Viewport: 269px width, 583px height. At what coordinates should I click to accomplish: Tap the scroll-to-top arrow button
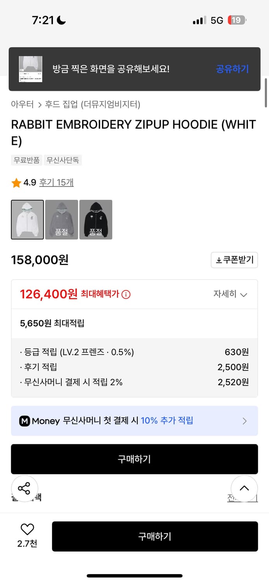click(x=244, y=488)
